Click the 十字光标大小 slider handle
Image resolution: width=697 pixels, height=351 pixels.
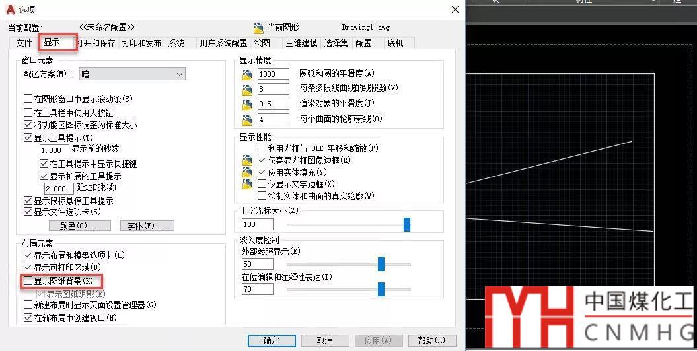click(x=407, y=225)
